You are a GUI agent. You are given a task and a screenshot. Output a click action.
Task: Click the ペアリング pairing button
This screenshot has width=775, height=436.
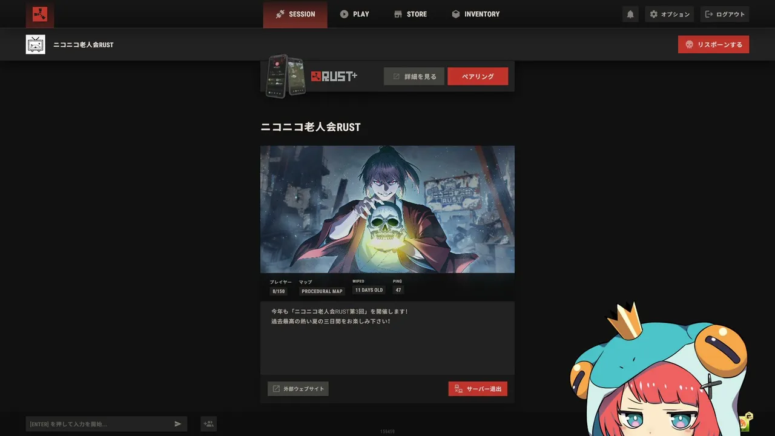[478, 76]
